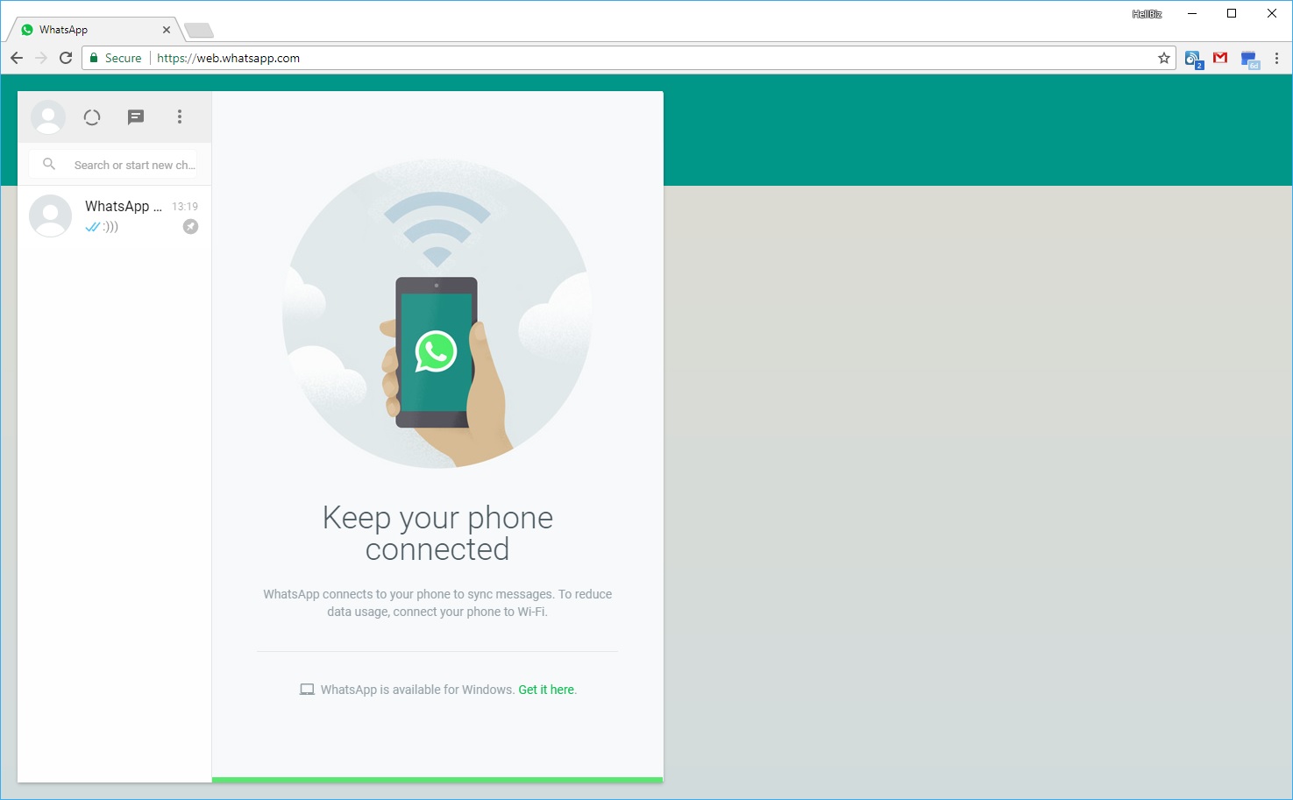
Task: Select the WhatsApp browser tab
Action: (95, 30)
